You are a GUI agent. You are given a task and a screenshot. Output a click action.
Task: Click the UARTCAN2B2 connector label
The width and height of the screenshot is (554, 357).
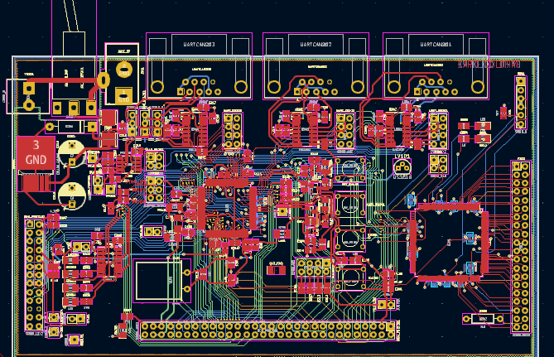point(316,45)
